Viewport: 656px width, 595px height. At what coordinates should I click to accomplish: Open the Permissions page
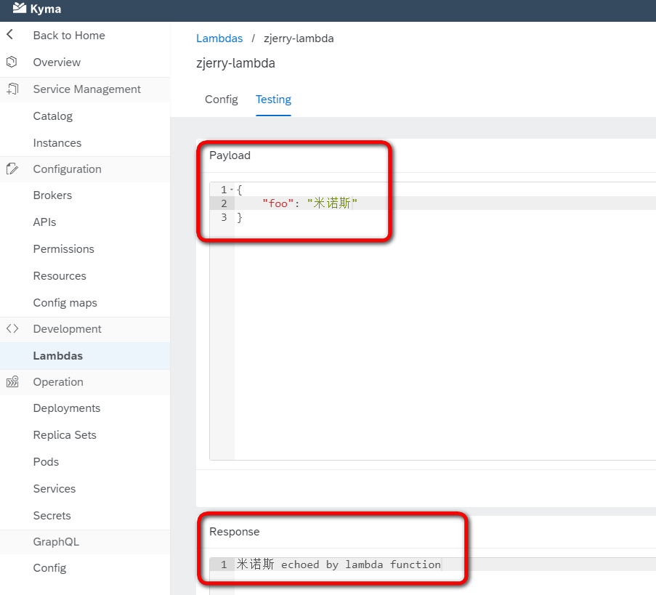pos(64,249)
